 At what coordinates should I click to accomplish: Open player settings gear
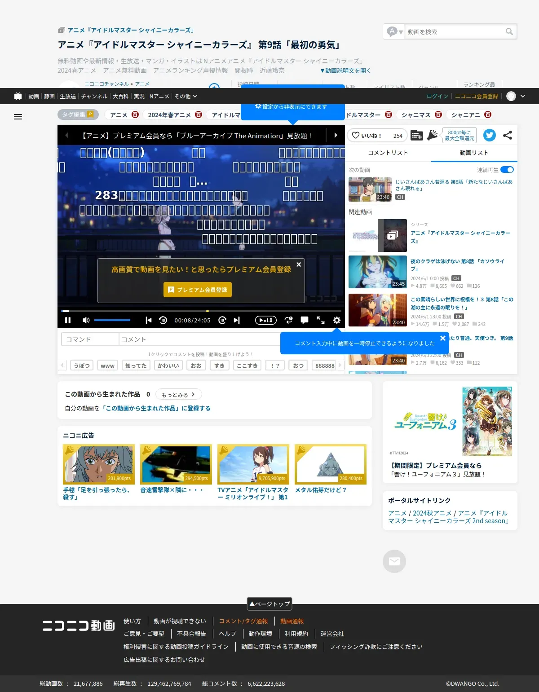336,320
